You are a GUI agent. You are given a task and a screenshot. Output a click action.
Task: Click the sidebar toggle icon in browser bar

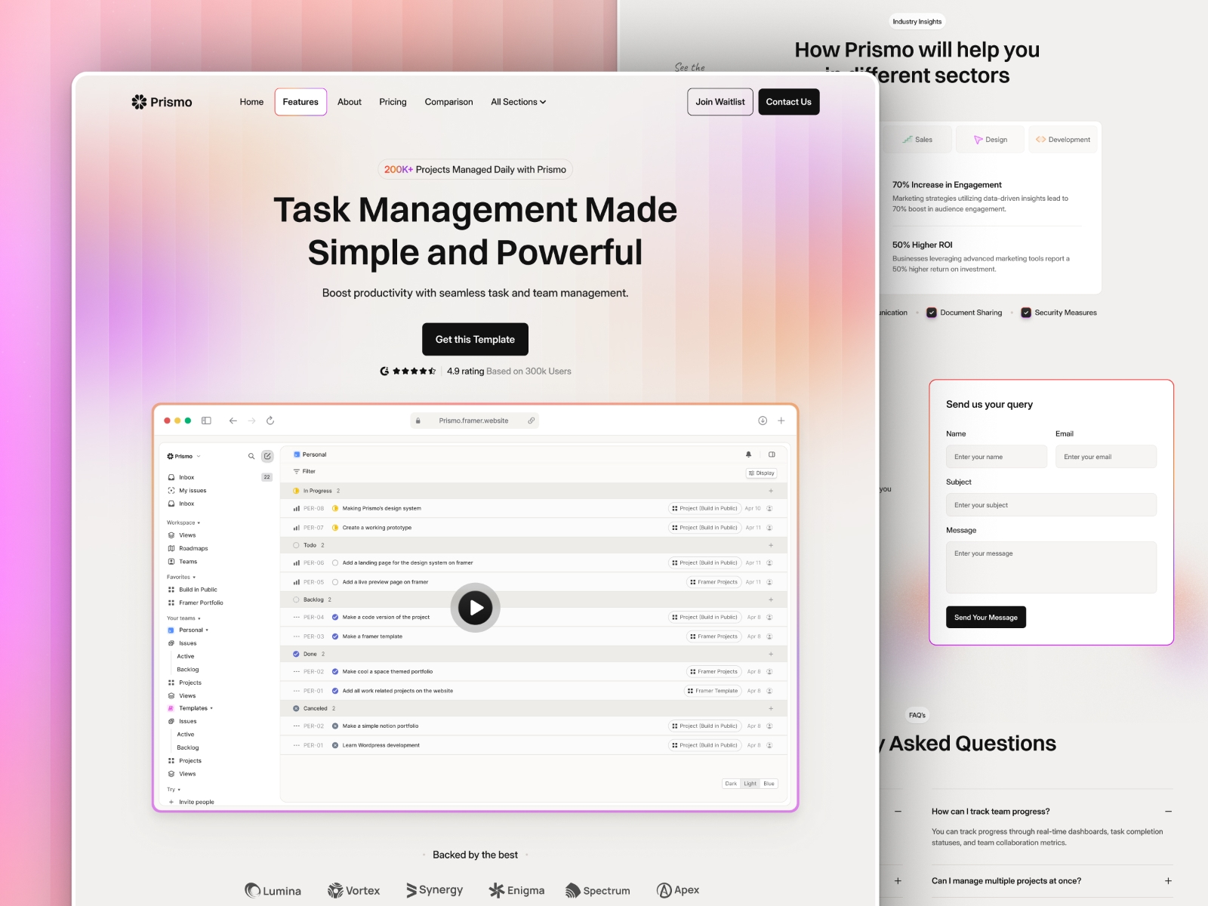coord(206,421)
